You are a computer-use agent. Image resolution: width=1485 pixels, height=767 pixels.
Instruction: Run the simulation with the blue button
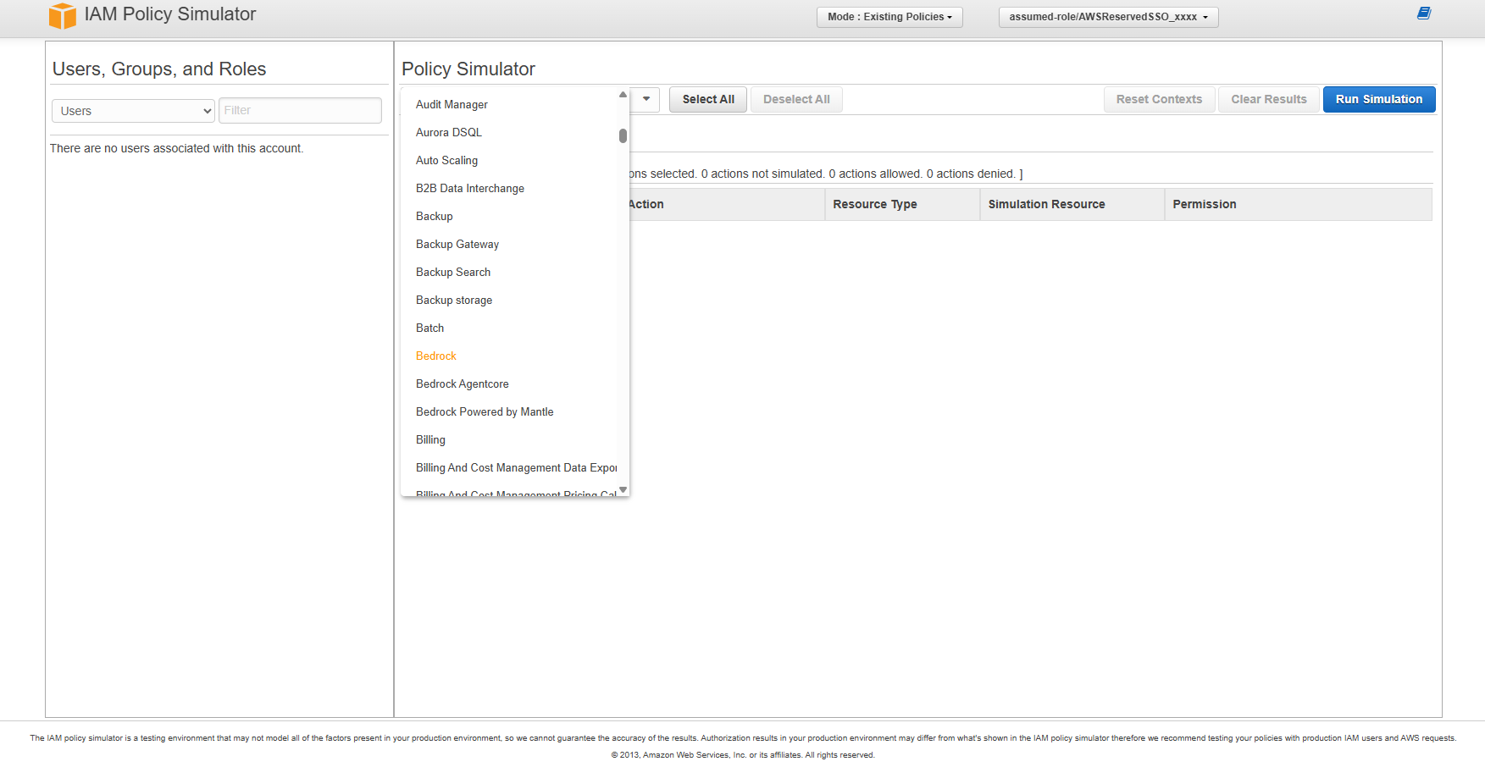1378,99
